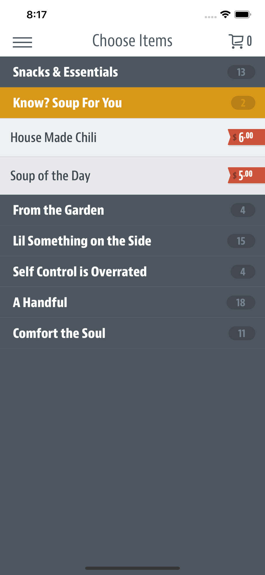Expand A Handful category
This screenshot has width=265, height=575.
pyautogui.click(x=132, y=302)
